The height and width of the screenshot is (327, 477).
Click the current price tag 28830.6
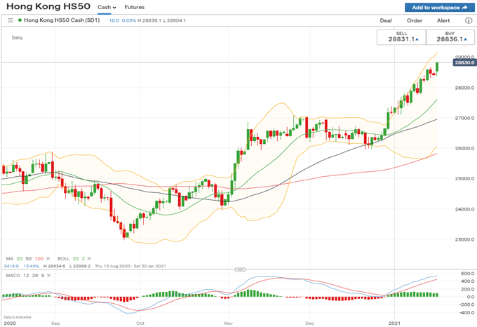pos(464,62)
